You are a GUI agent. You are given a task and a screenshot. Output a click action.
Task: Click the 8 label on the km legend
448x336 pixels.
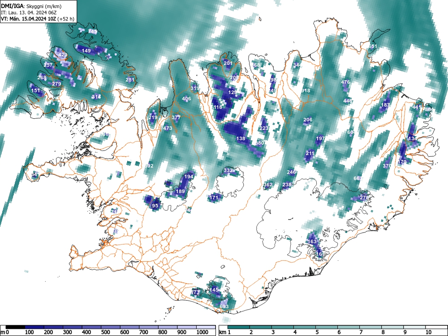coord(383,332)
